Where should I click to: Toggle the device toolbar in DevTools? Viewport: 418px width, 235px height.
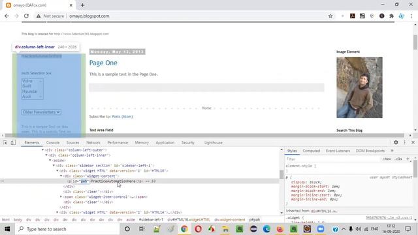pyautogui.click(x=13, y=142)
